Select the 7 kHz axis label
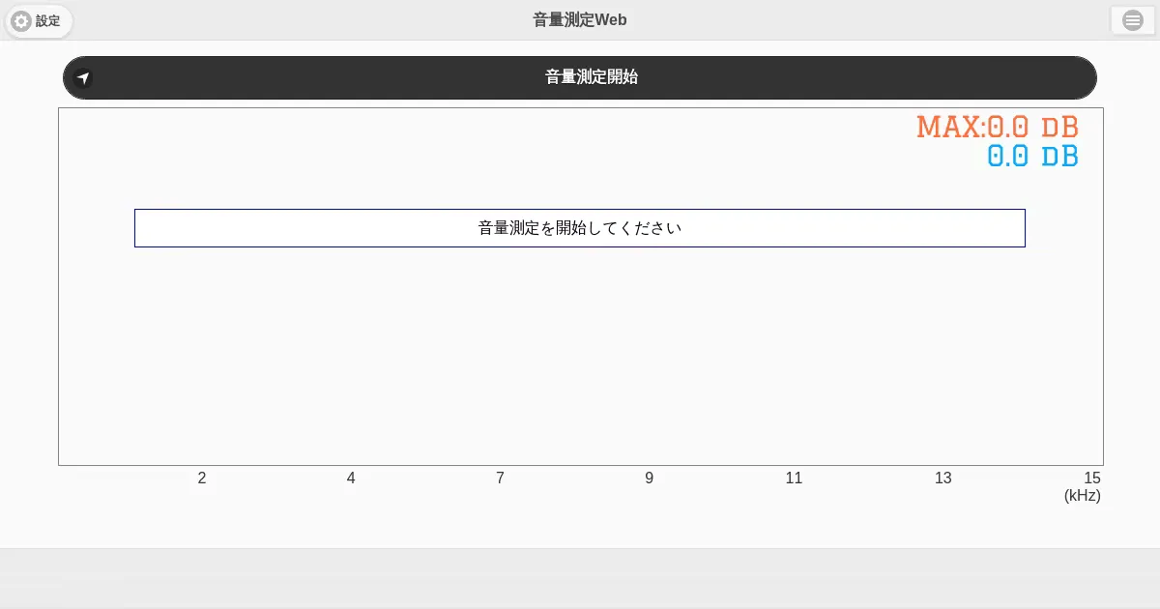The width and height of the screenshot is (1160, 609). (x=500, y=478)
